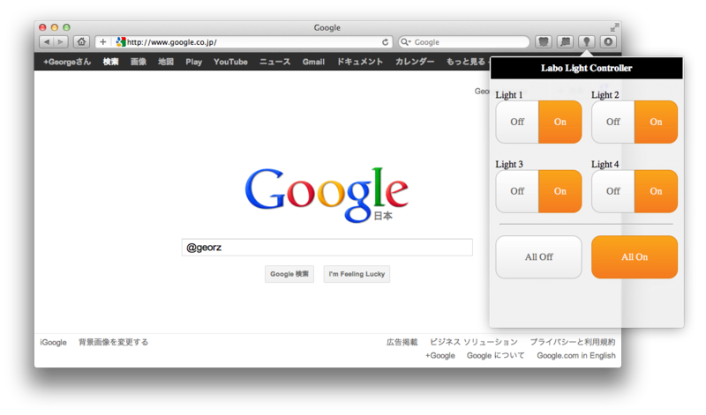The image size is (706, 415).
Task: Set Light 4 to Off
Action: (x=612, y=191)
